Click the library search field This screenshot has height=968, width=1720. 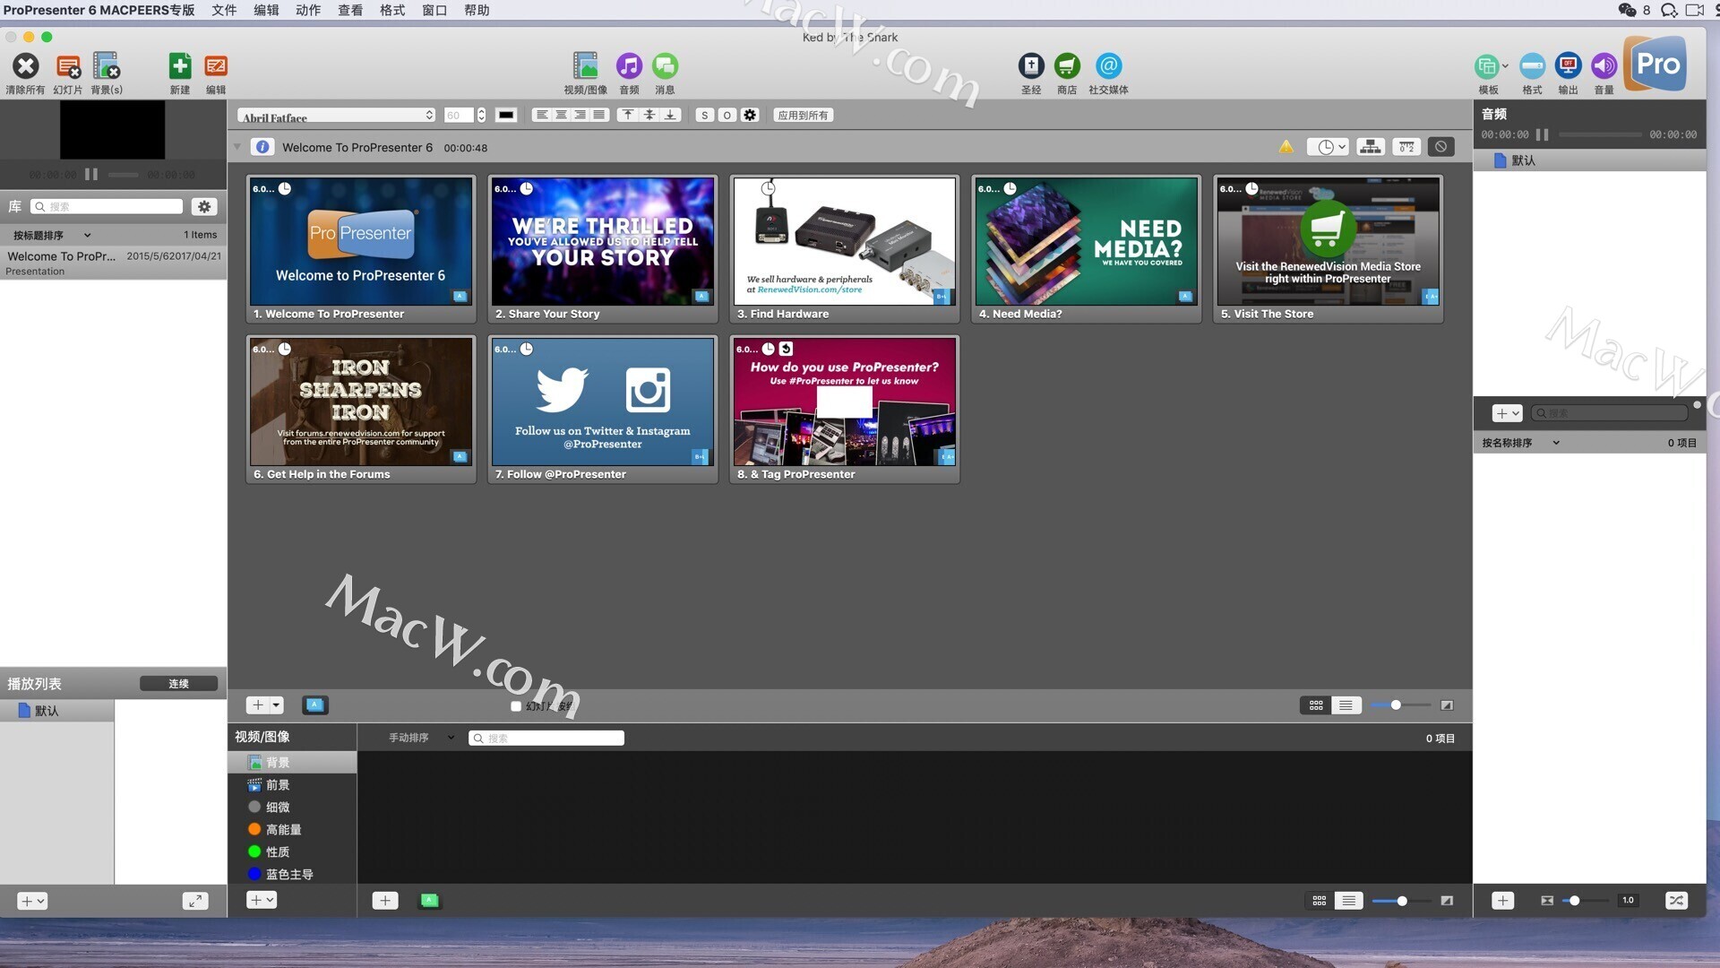point(107,206)
